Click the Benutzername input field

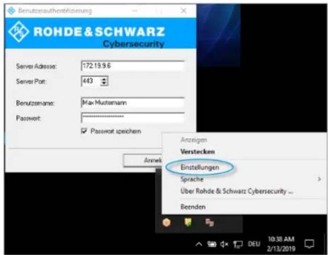coord(132,103)
